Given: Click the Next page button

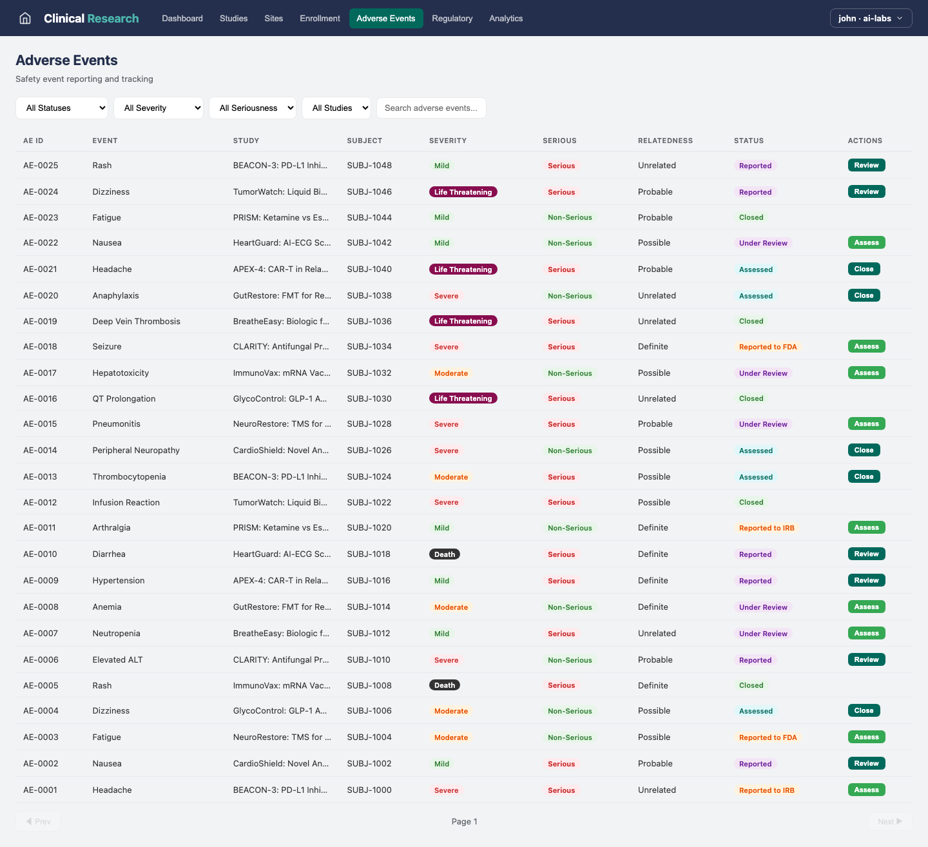Looking at the screenshot, I should 889,821.
